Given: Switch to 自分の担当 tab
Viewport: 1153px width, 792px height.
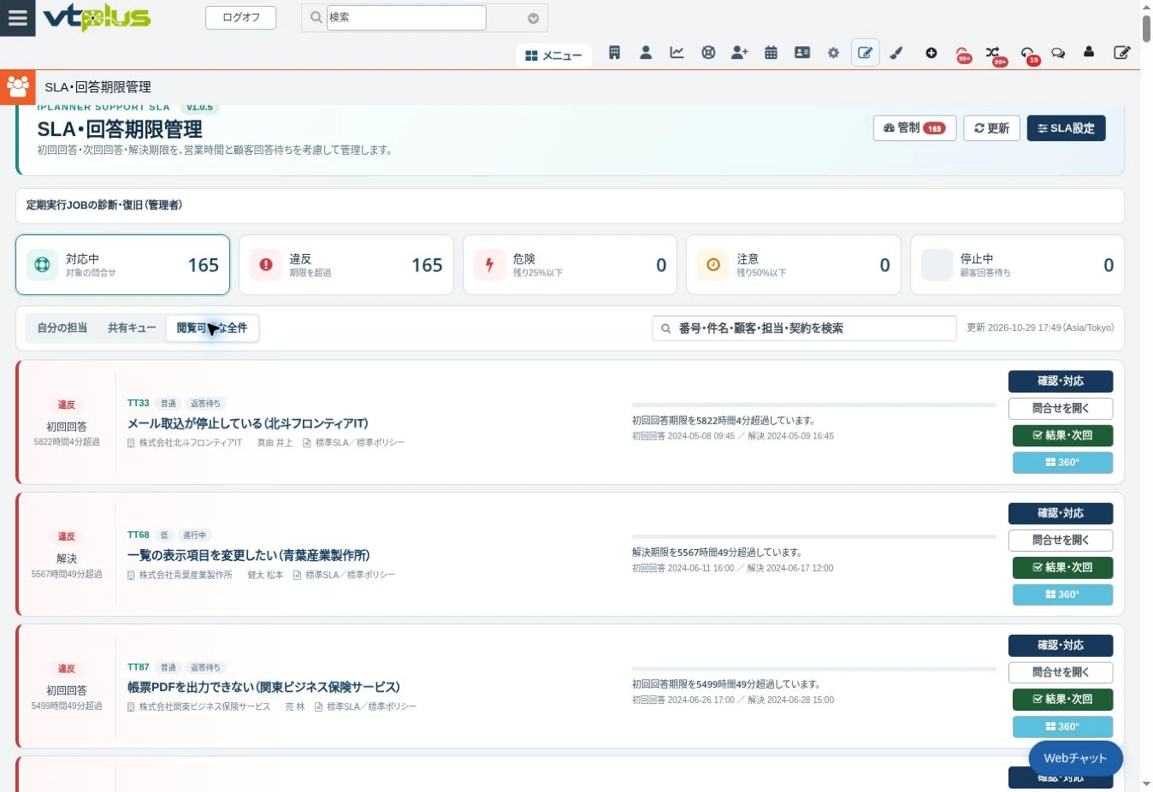Looking at the screenshot, I should tap(62, 328).
